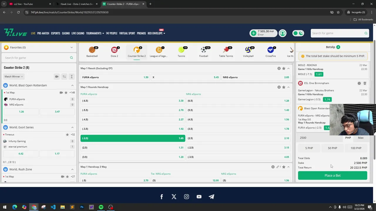Click cashout dollar icon on Map 1 Result

pyautogui.click(x=279, y=68)
